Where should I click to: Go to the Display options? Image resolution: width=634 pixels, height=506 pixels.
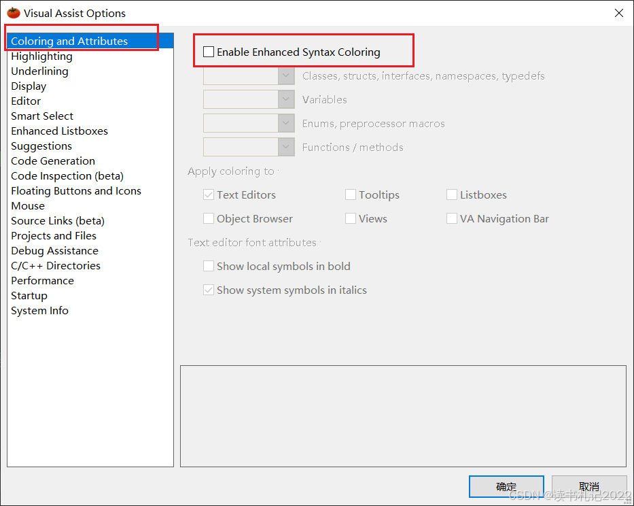(90, 86)
